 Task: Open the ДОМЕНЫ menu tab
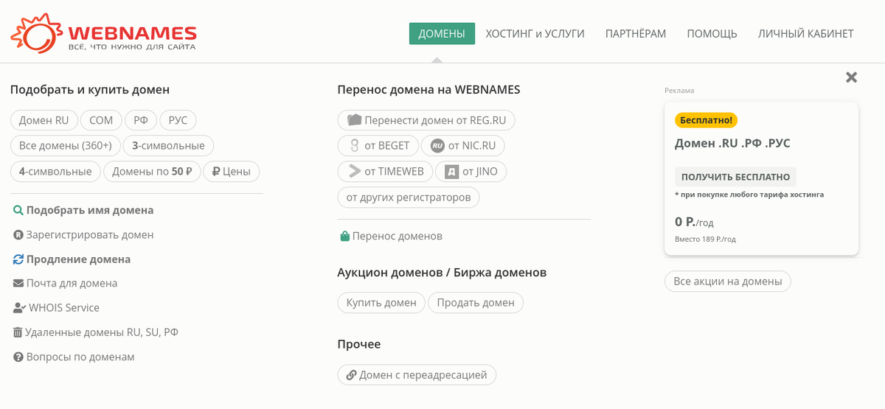coord(442,33)
